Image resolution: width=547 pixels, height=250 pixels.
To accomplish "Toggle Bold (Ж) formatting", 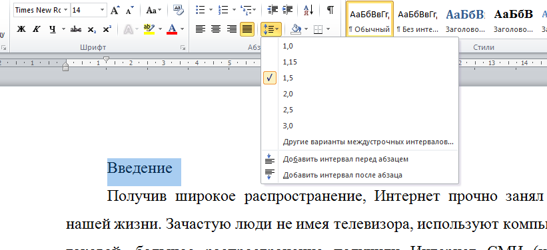I will pos(21,30).
